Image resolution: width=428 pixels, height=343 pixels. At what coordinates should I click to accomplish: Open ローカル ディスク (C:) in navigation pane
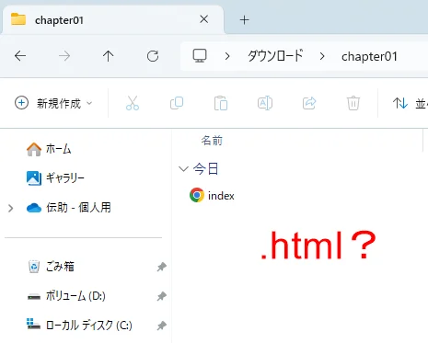(x=89, y=326)
